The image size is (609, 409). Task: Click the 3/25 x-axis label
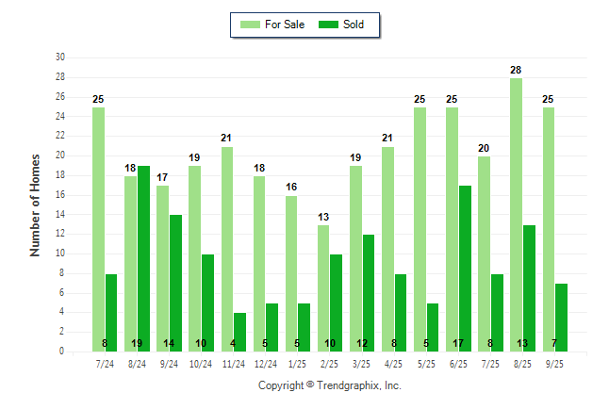click(x=362, y=363)
